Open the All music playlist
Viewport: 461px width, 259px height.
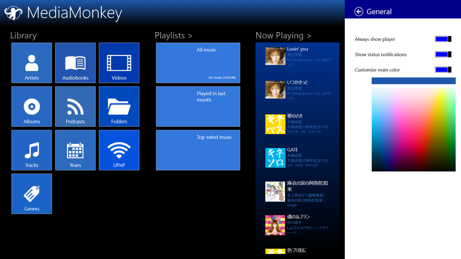(198, 63)
